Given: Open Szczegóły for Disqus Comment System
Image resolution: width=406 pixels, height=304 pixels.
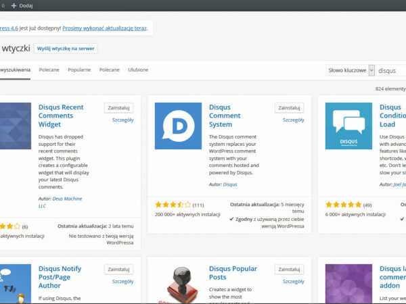Looking at the screenshot, I should click(x=293, y=120).
